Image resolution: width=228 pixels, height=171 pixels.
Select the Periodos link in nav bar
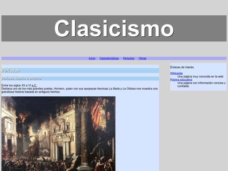(x=128, y=58)
